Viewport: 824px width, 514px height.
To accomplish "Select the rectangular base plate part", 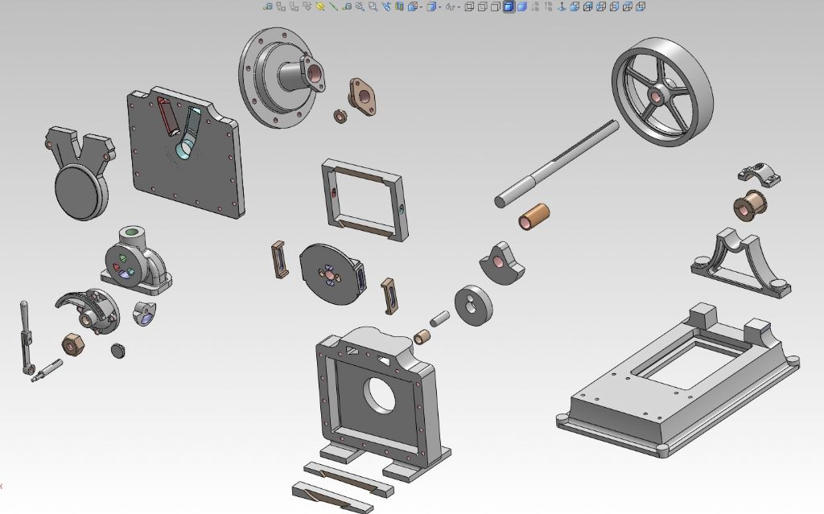I will (678, 380).
